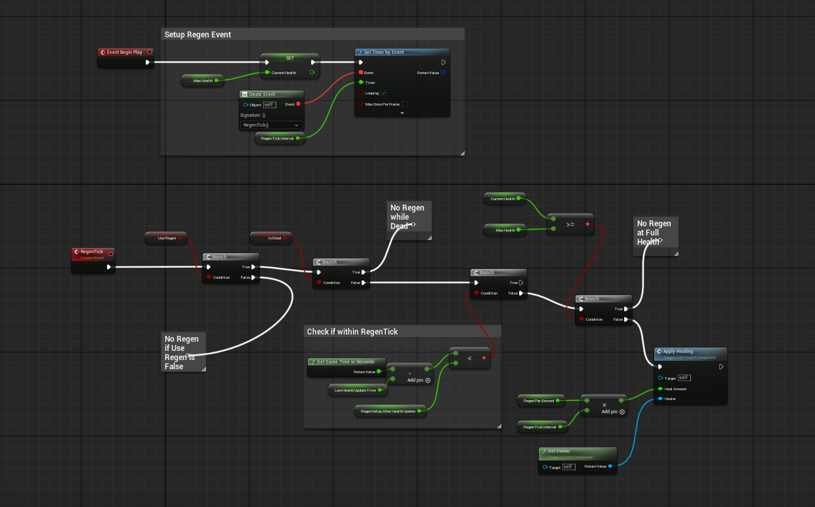The width and height of the screenshot is (815, 507).
Task: Click the Get Owner function icon
Action: click(x=543, y=451)
